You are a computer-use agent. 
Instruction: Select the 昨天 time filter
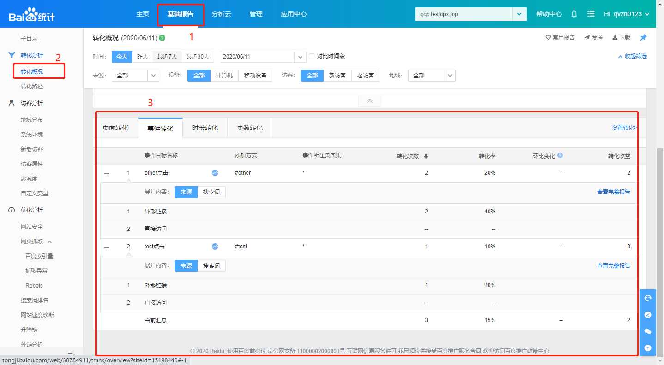click(x=143, y=57)
